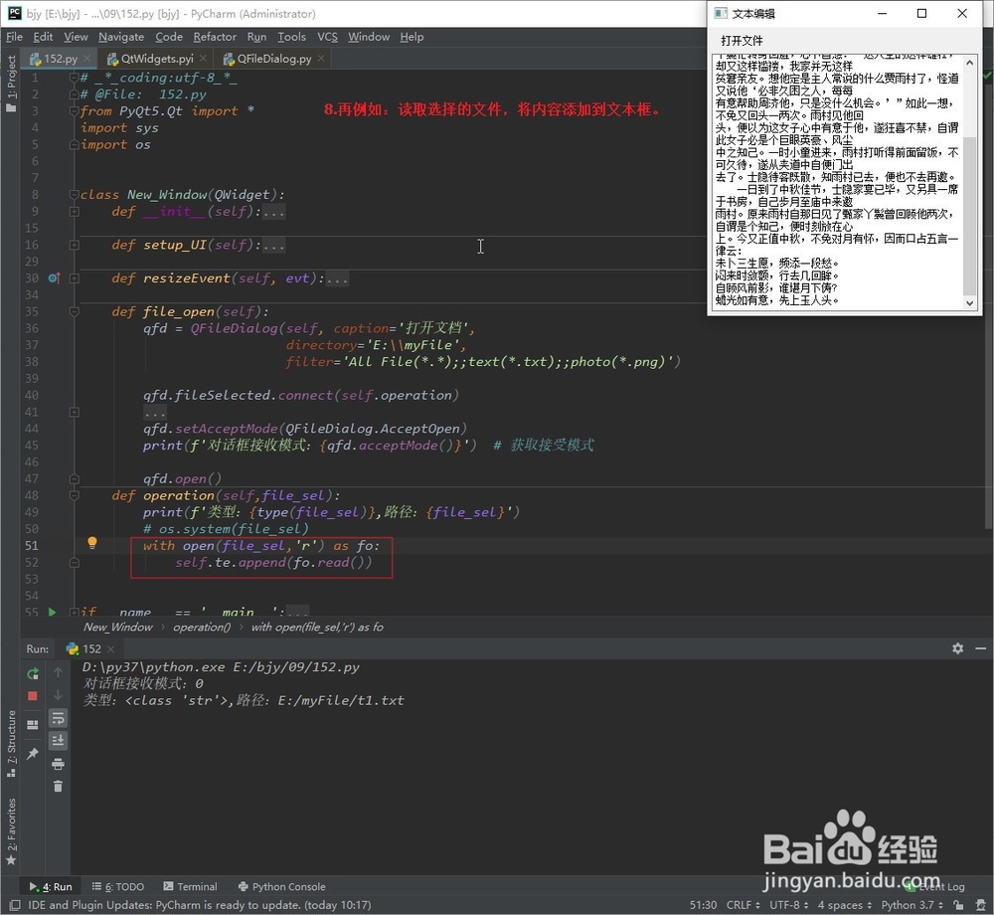The image size is (994, 915).
Task: Close the 152.py editor tab
Action: (86, 59)
